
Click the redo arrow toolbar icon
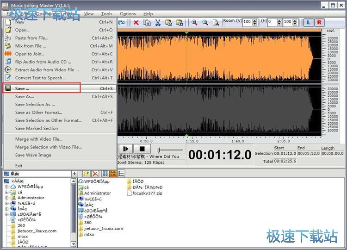(121, 22)
